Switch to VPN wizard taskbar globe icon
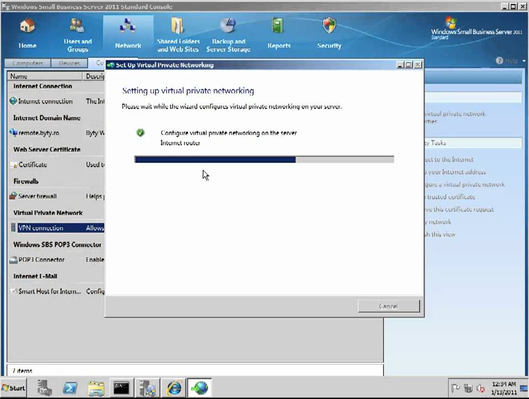 point(200,388)
